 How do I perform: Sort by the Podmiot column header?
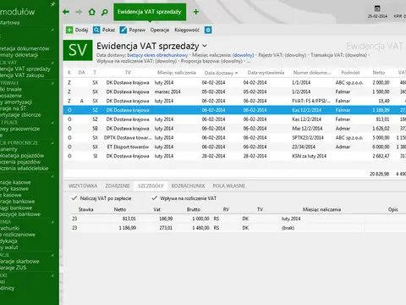click(350, 73)
